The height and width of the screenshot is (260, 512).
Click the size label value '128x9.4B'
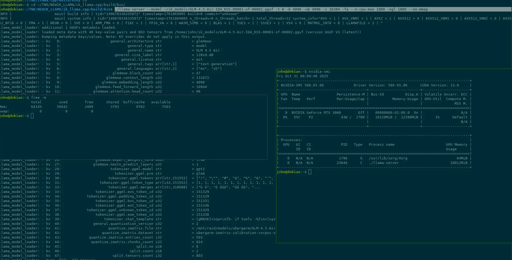tap(205, 55)
